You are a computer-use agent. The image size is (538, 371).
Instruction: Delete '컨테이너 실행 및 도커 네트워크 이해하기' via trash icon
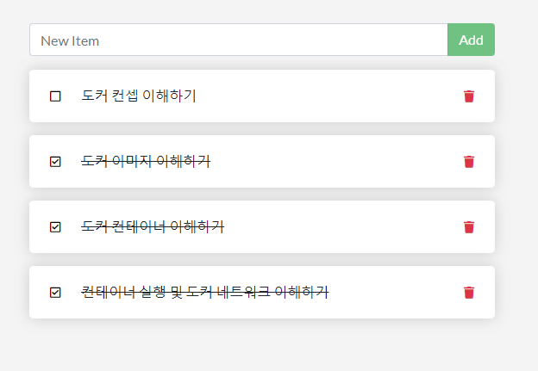click(469, 293)
